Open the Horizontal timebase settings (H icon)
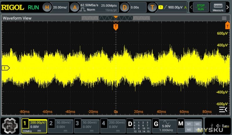This screenshot has width=232, height=135. [x=48, y=7]
